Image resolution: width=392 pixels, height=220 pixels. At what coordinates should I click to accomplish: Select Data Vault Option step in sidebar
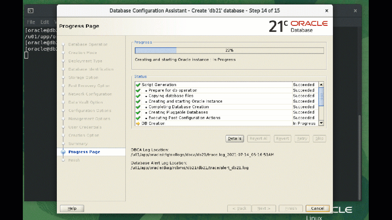(85, 102)
